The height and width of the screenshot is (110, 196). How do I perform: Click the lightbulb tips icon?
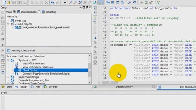(158, 2)
